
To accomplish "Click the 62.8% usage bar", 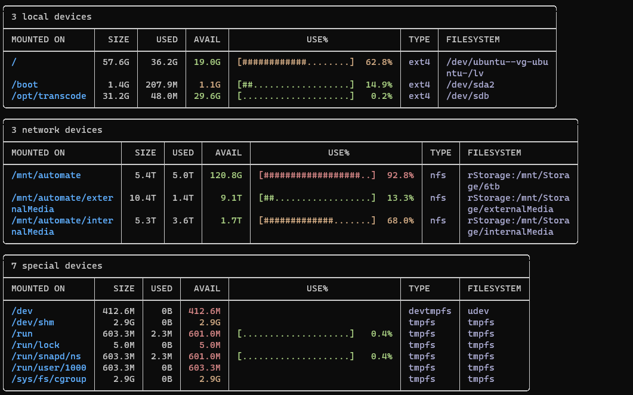I will tap(295, 62).
